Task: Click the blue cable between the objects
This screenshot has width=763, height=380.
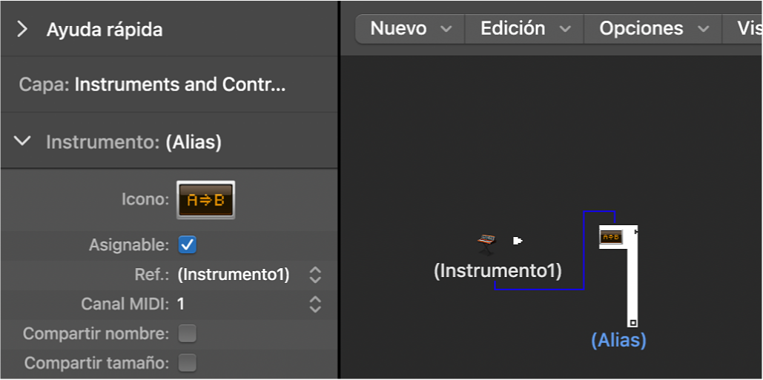Action: [x=539, y=288]
